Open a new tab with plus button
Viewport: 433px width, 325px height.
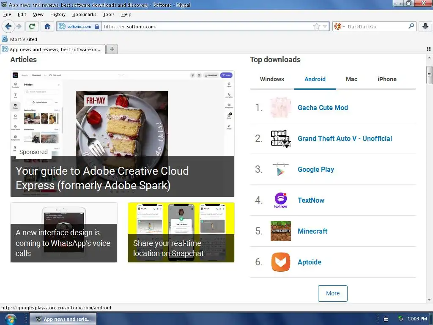click(x=112, y=49)
